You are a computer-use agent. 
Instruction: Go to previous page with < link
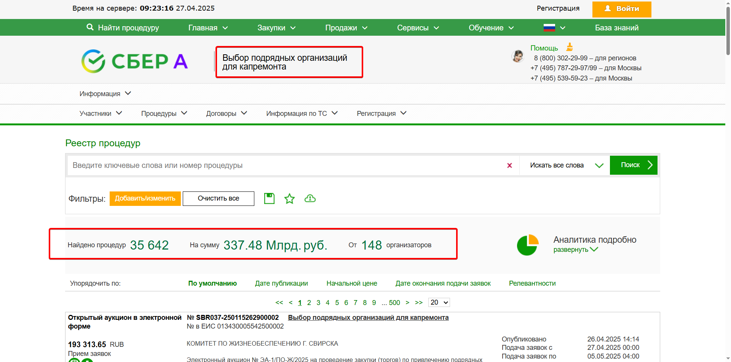tap(290, 302)
